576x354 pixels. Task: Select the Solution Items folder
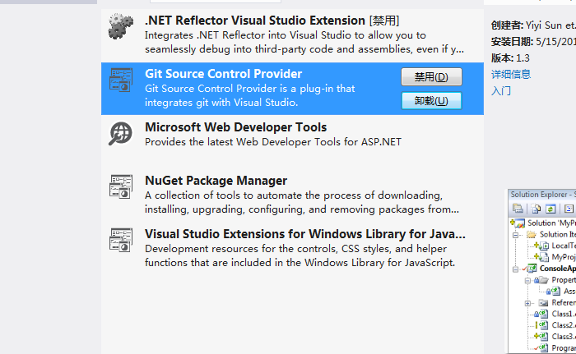558,234
